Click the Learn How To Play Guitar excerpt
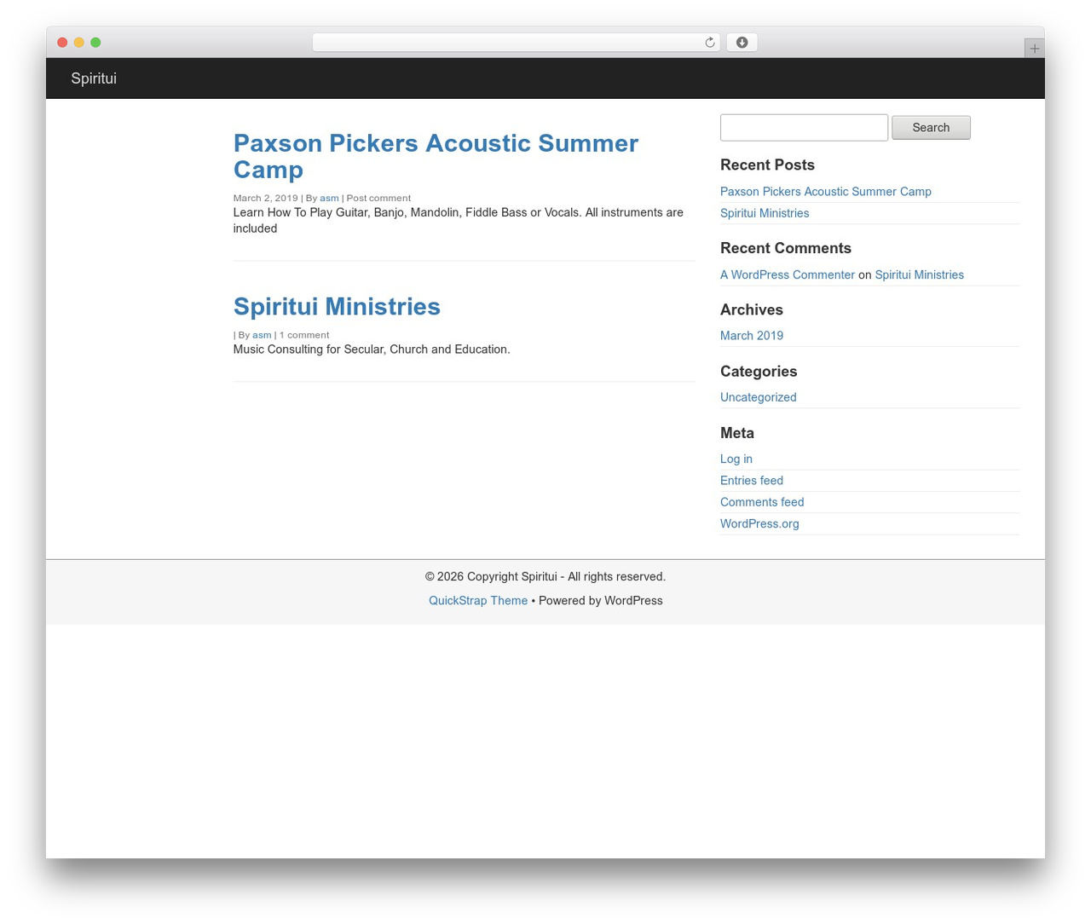This screenshot has width=1091, height=924. click(459, 220)
